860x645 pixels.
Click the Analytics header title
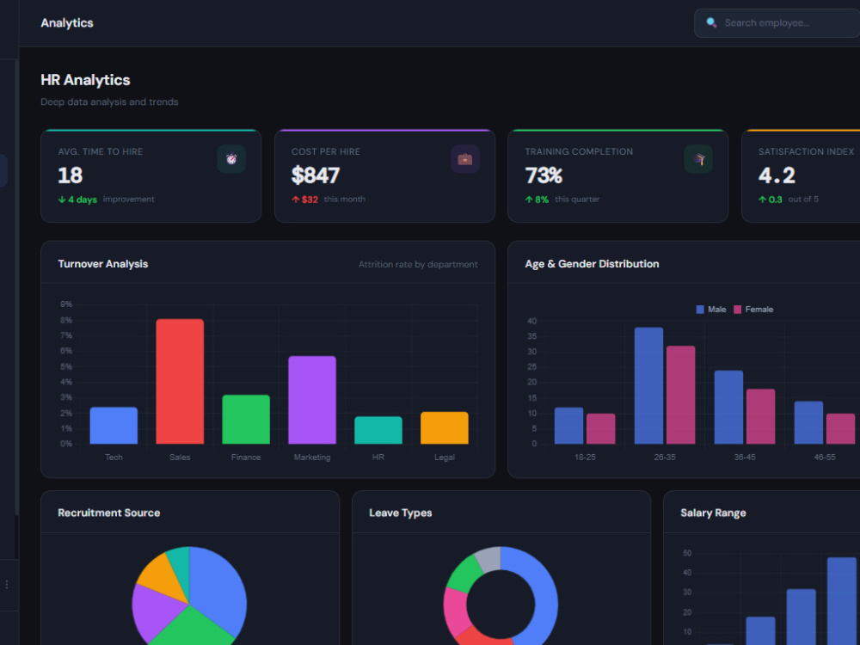click(67, 23)
